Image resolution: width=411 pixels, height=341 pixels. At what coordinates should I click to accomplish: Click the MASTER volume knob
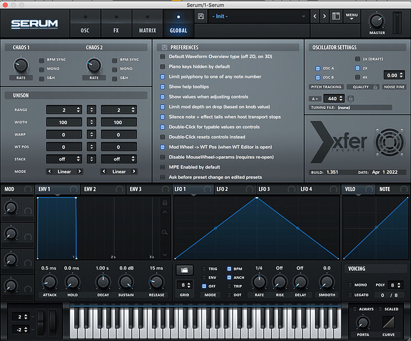pos(377,21)
